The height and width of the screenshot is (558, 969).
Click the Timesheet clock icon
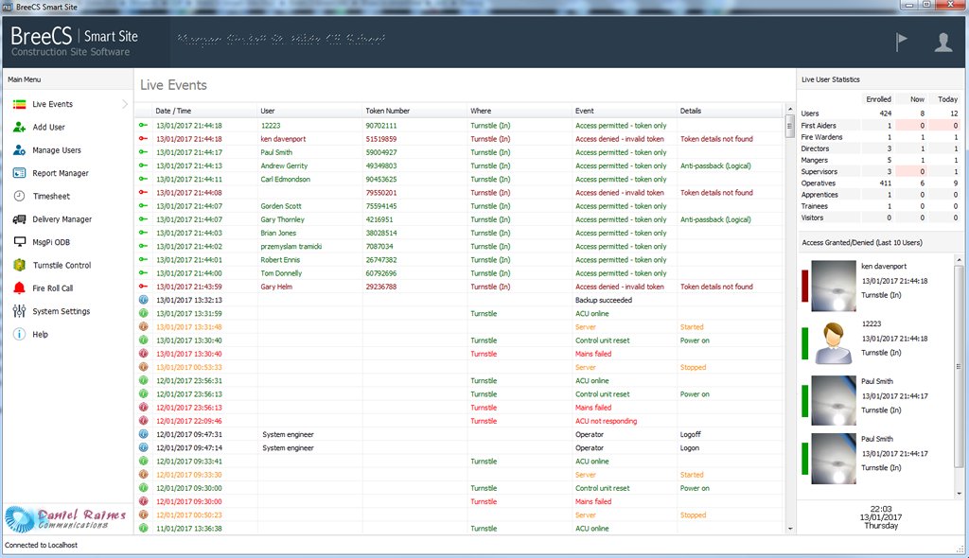[20, 196]
